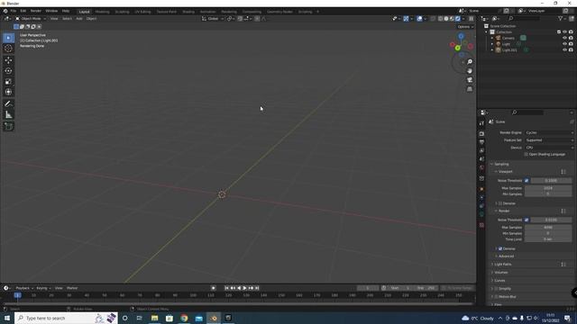
Task: Click the play animation button
Action: click(x=244, y=288)
